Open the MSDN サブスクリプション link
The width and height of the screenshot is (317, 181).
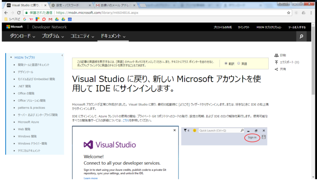point(269,27)
